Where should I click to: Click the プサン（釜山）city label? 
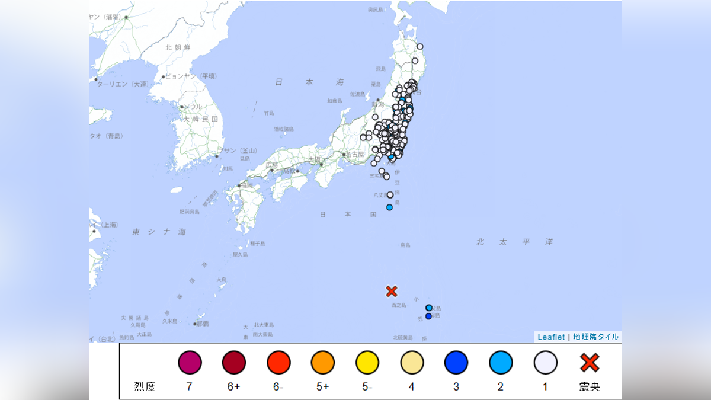pyautogui.click(x=239, y=151)
